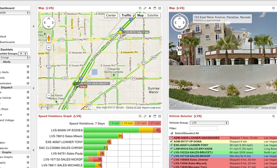Viewport: 277px width, 168px height.
Task: Uncheck the ADM-30695-LOANER-UNASSIGNED vehicle checkbox
Action: click(171, 138)
